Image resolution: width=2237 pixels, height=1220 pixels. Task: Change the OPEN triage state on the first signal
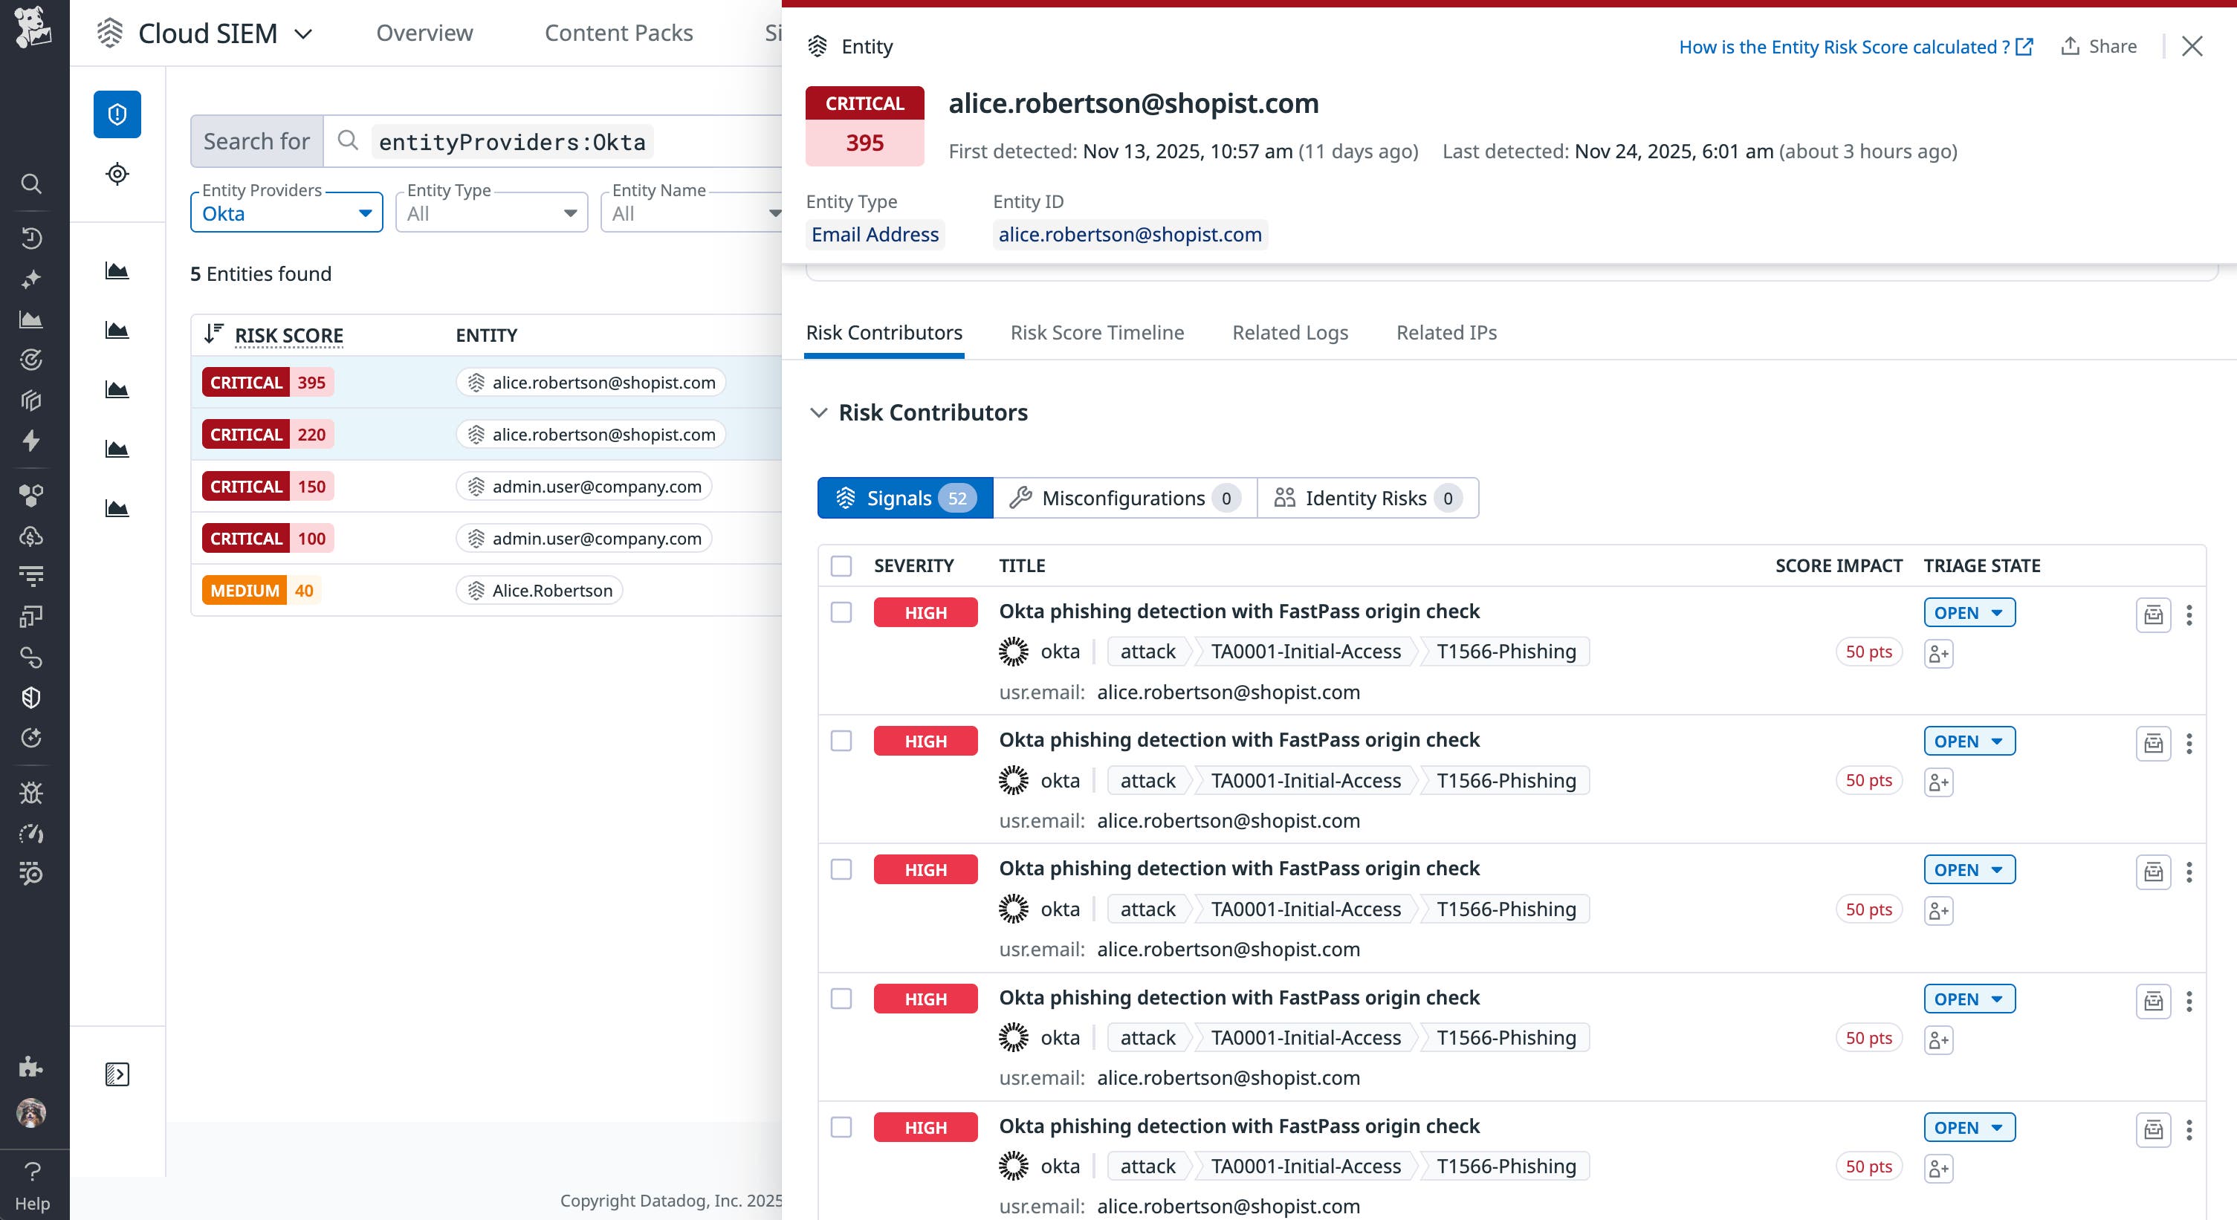[1969, 612]
